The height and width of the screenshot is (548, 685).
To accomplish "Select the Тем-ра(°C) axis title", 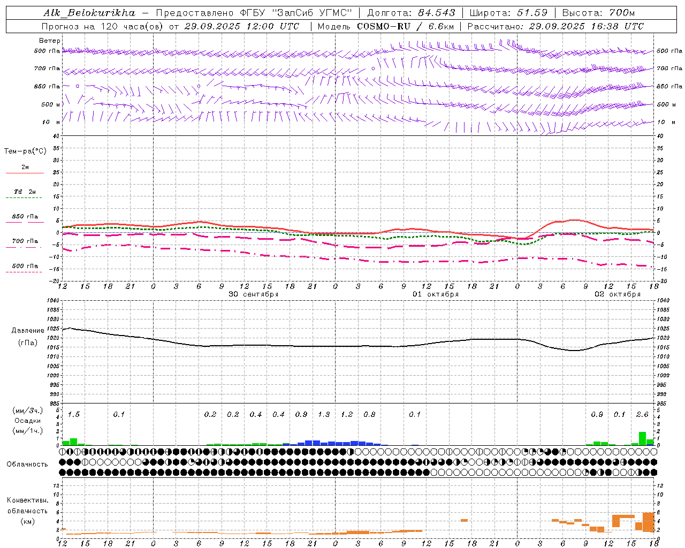I will pos(25,151).
